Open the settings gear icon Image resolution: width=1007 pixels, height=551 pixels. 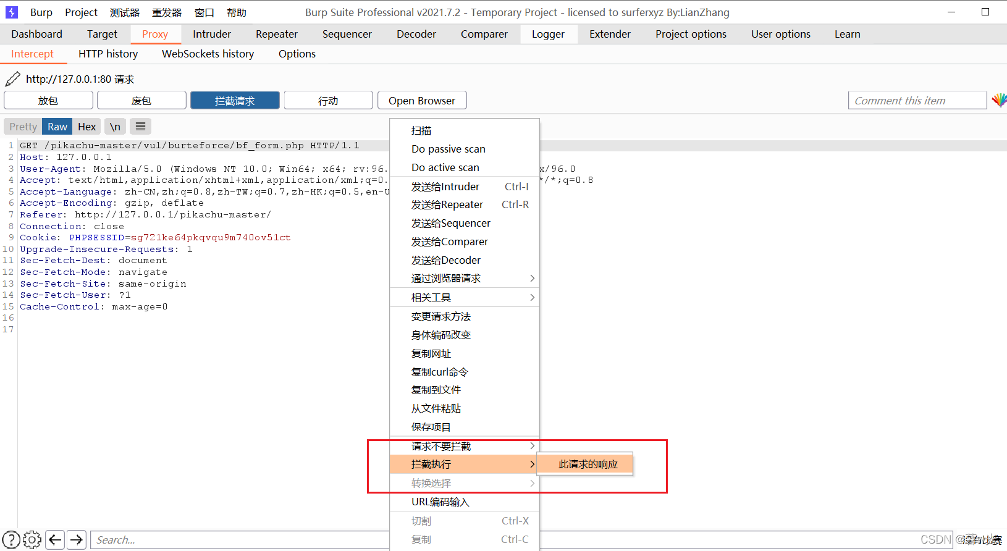(x=32, y=540)
